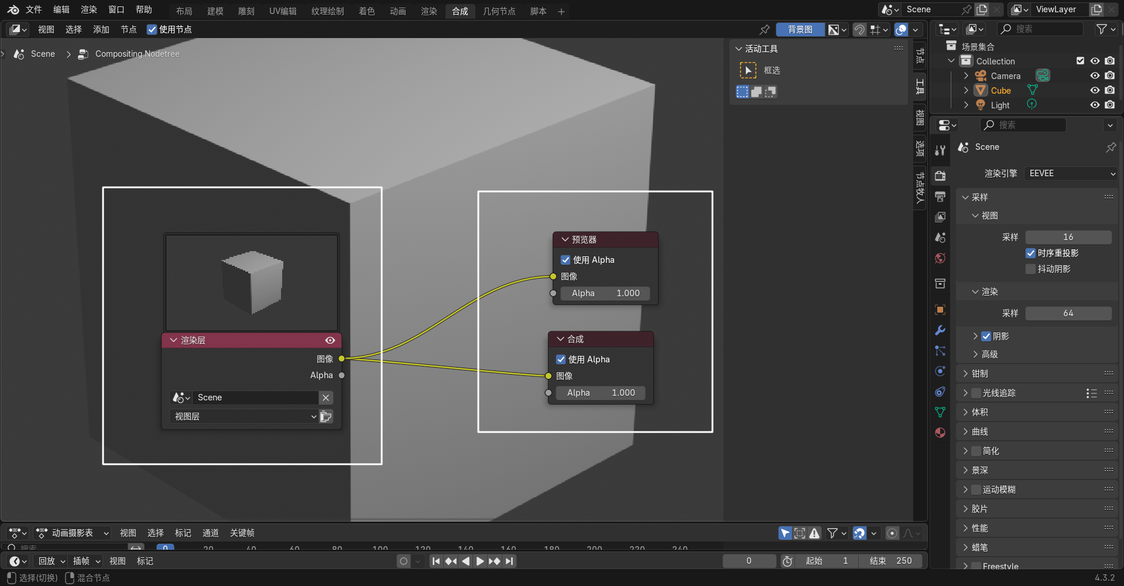
Task: Open the World properties tab (globe icon)
Action: [x=940, y=258]
